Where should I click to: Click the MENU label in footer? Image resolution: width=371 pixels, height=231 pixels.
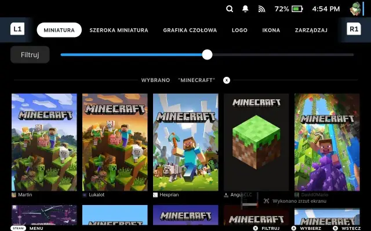coord(36,228)
